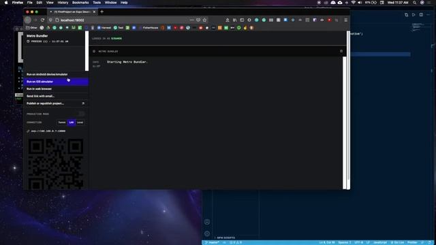Viewport: 436px width, 245px height.
Task: Run on Android device/emulator
Action: click(x=56, y=74)
